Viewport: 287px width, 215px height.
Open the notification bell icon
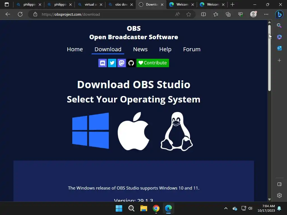click(279, 208)
